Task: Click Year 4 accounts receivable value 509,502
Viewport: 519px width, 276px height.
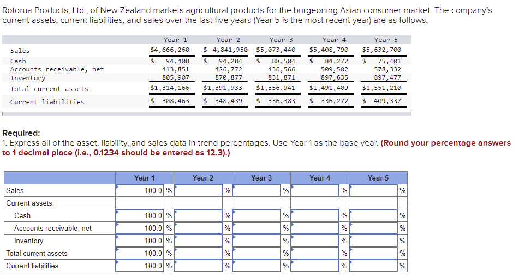Action: [x=335, y=69]
